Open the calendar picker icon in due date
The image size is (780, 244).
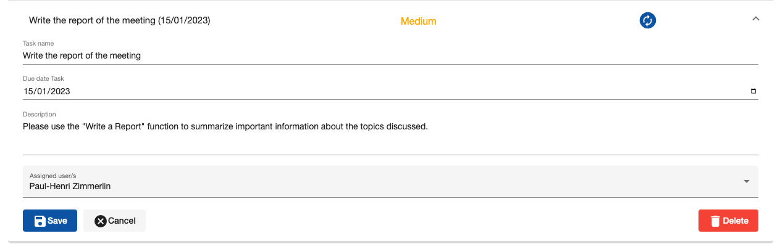tap(753, 91)
